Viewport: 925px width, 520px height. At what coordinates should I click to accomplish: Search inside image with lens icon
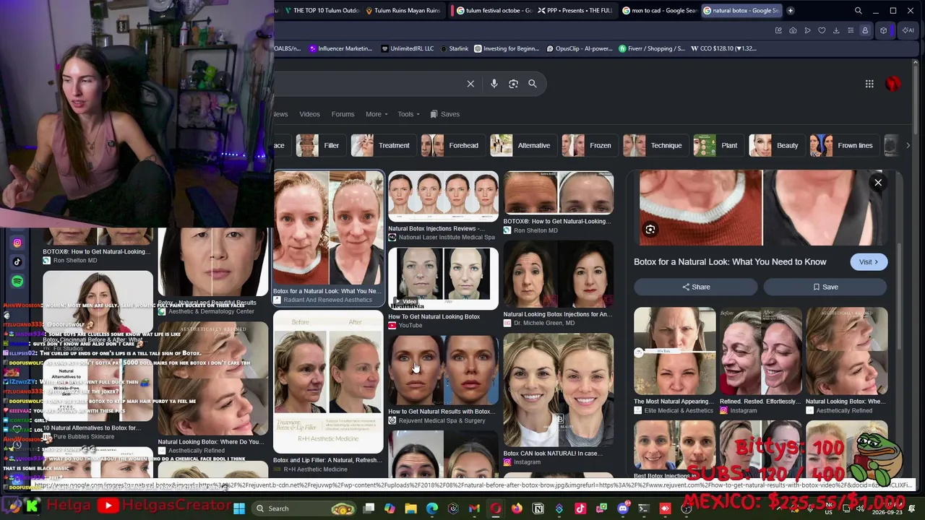pyautogui.click(x=650, y=230)
